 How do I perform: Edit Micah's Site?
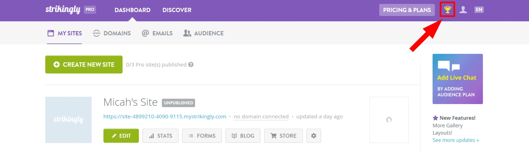pos(121,136)
